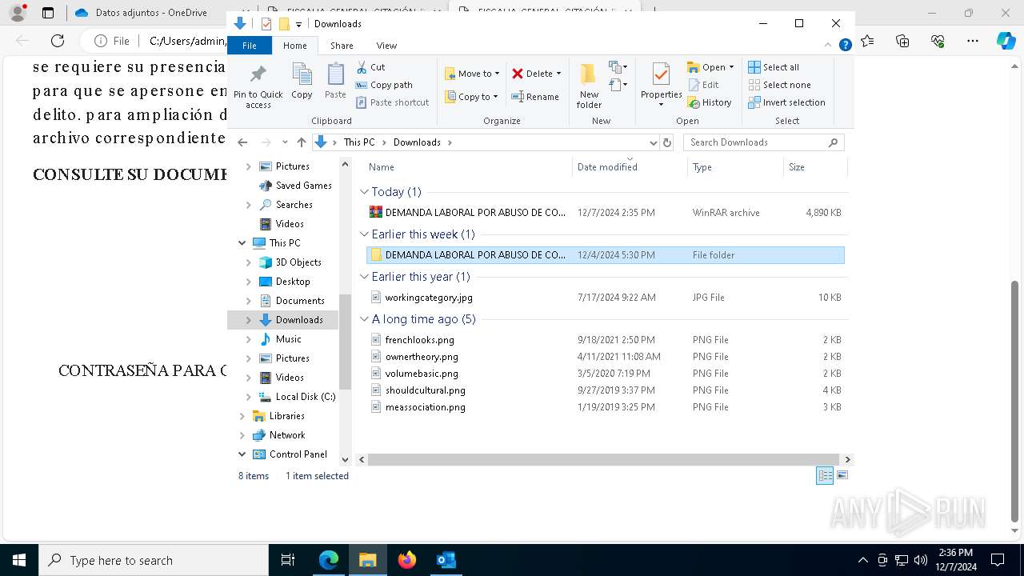Screen dimensions: 1024x576
Task: Open volume control in system tray
Action: click(920, 560)
